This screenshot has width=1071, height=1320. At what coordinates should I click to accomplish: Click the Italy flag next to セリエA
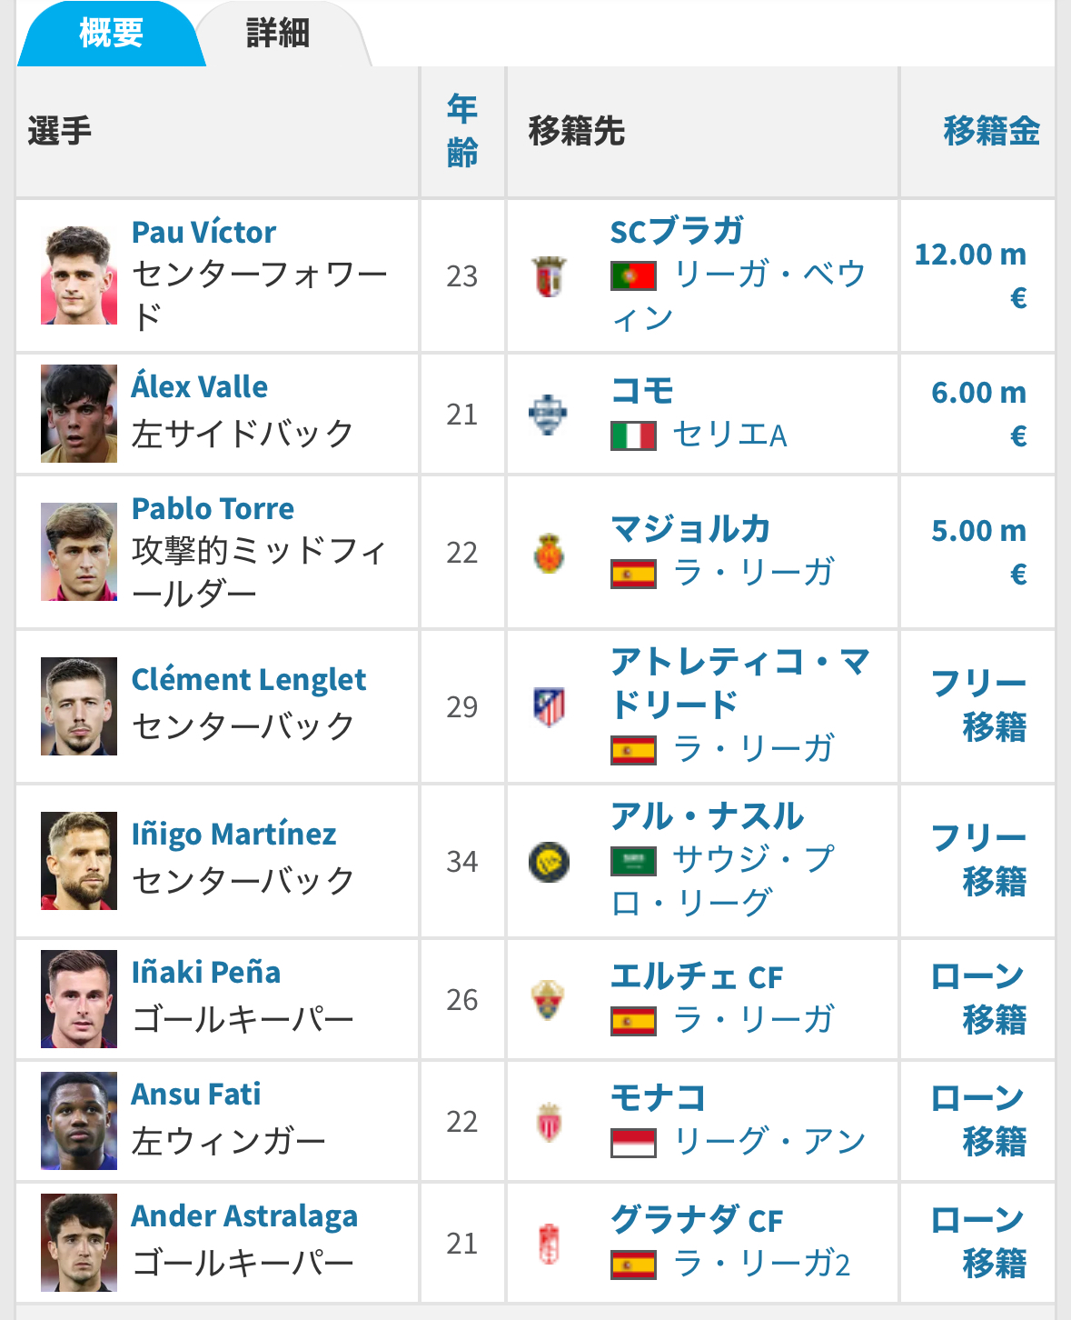click(x=633, y=435)
